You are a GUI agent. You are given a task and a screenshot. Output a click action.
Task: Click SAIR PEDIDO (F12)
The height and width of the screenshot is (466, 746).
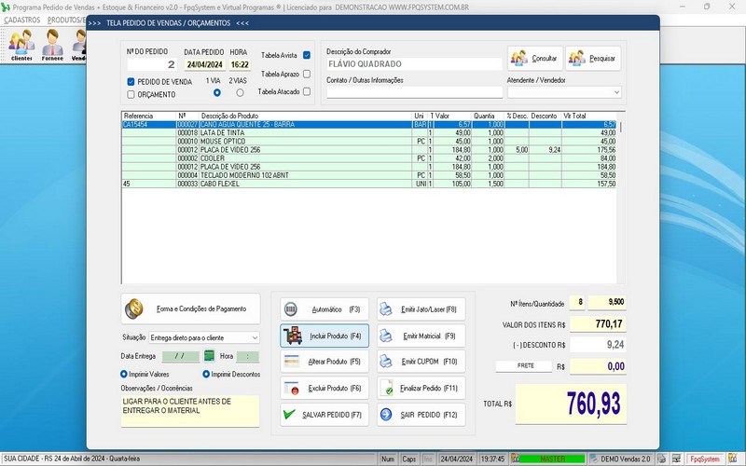419,414
